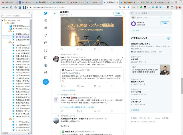Viewport: 183px width, 135px height.
Task: Switch to the (1) モトケン browser tab
Action: [x=94, y=2]
